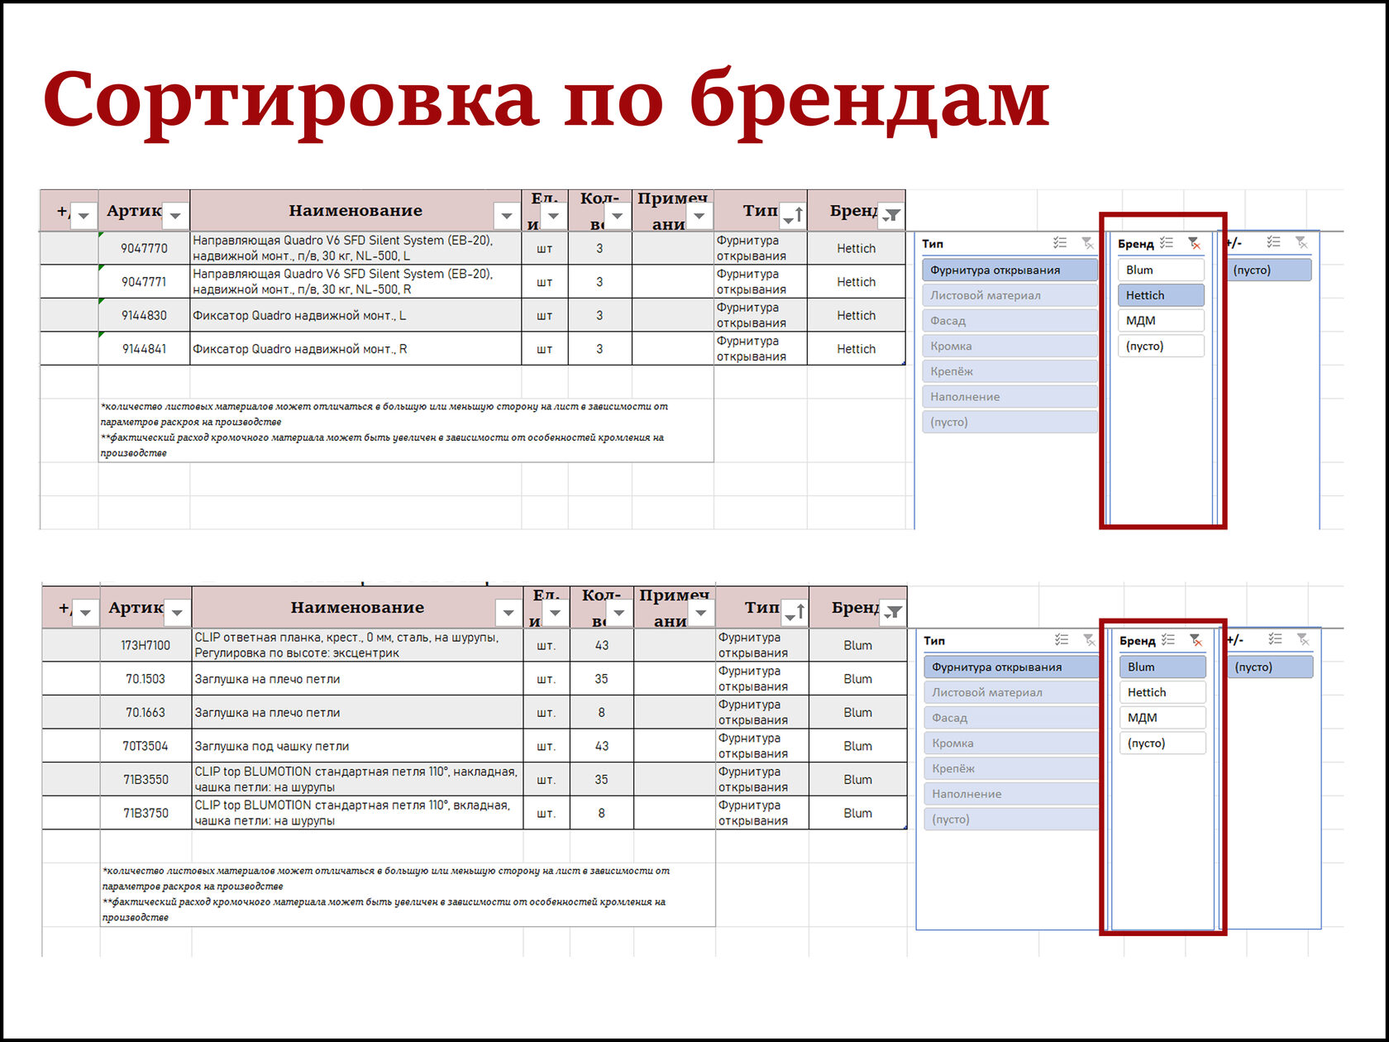Toggle multi-select in upper screenshot's Бренд slicer
The height and width of the screenshot is (1042, 1389).
pyautogui.click(x=1167, y=243)
